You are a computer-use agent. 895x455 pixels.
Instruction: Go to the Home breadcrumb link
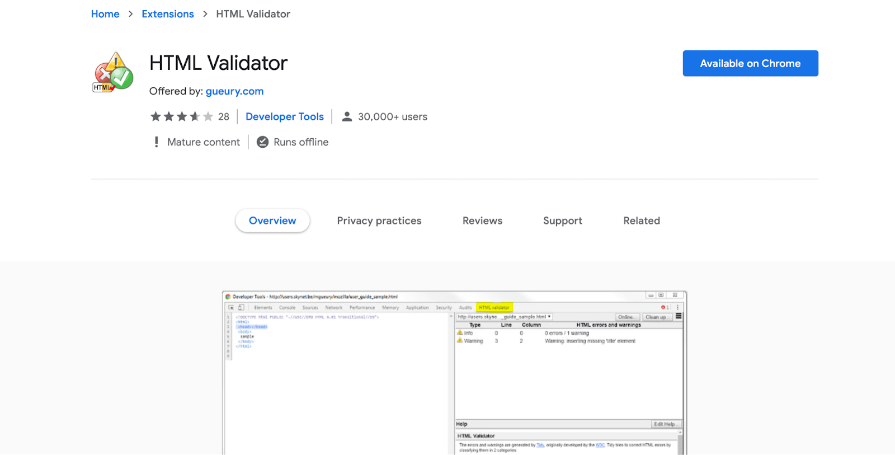[x=105, y=14]
